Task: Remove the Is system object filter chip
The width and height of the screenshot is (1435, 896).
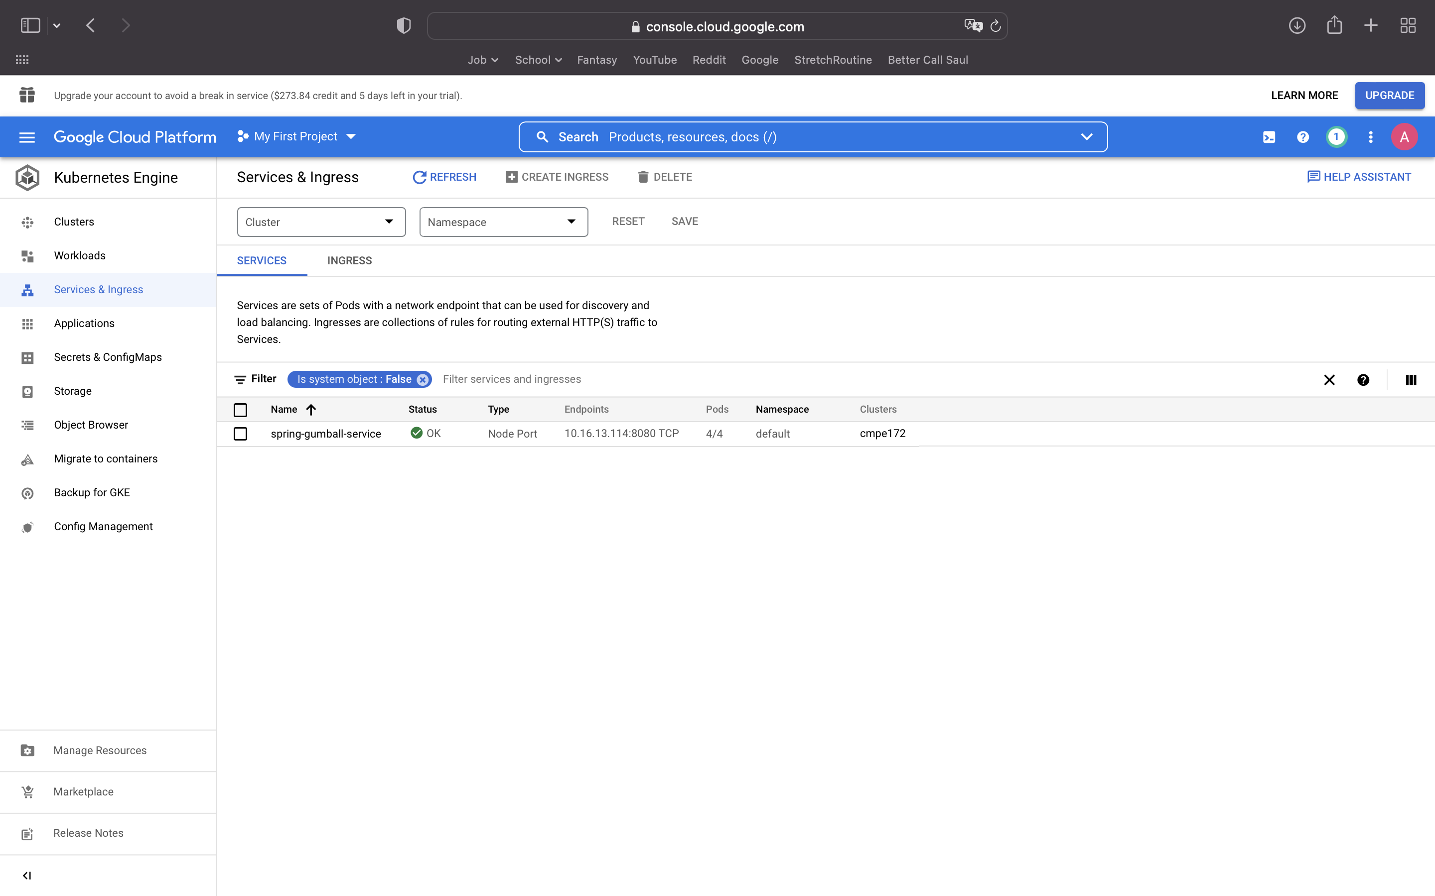Action: pyautogui.click(x=422, y=380)
